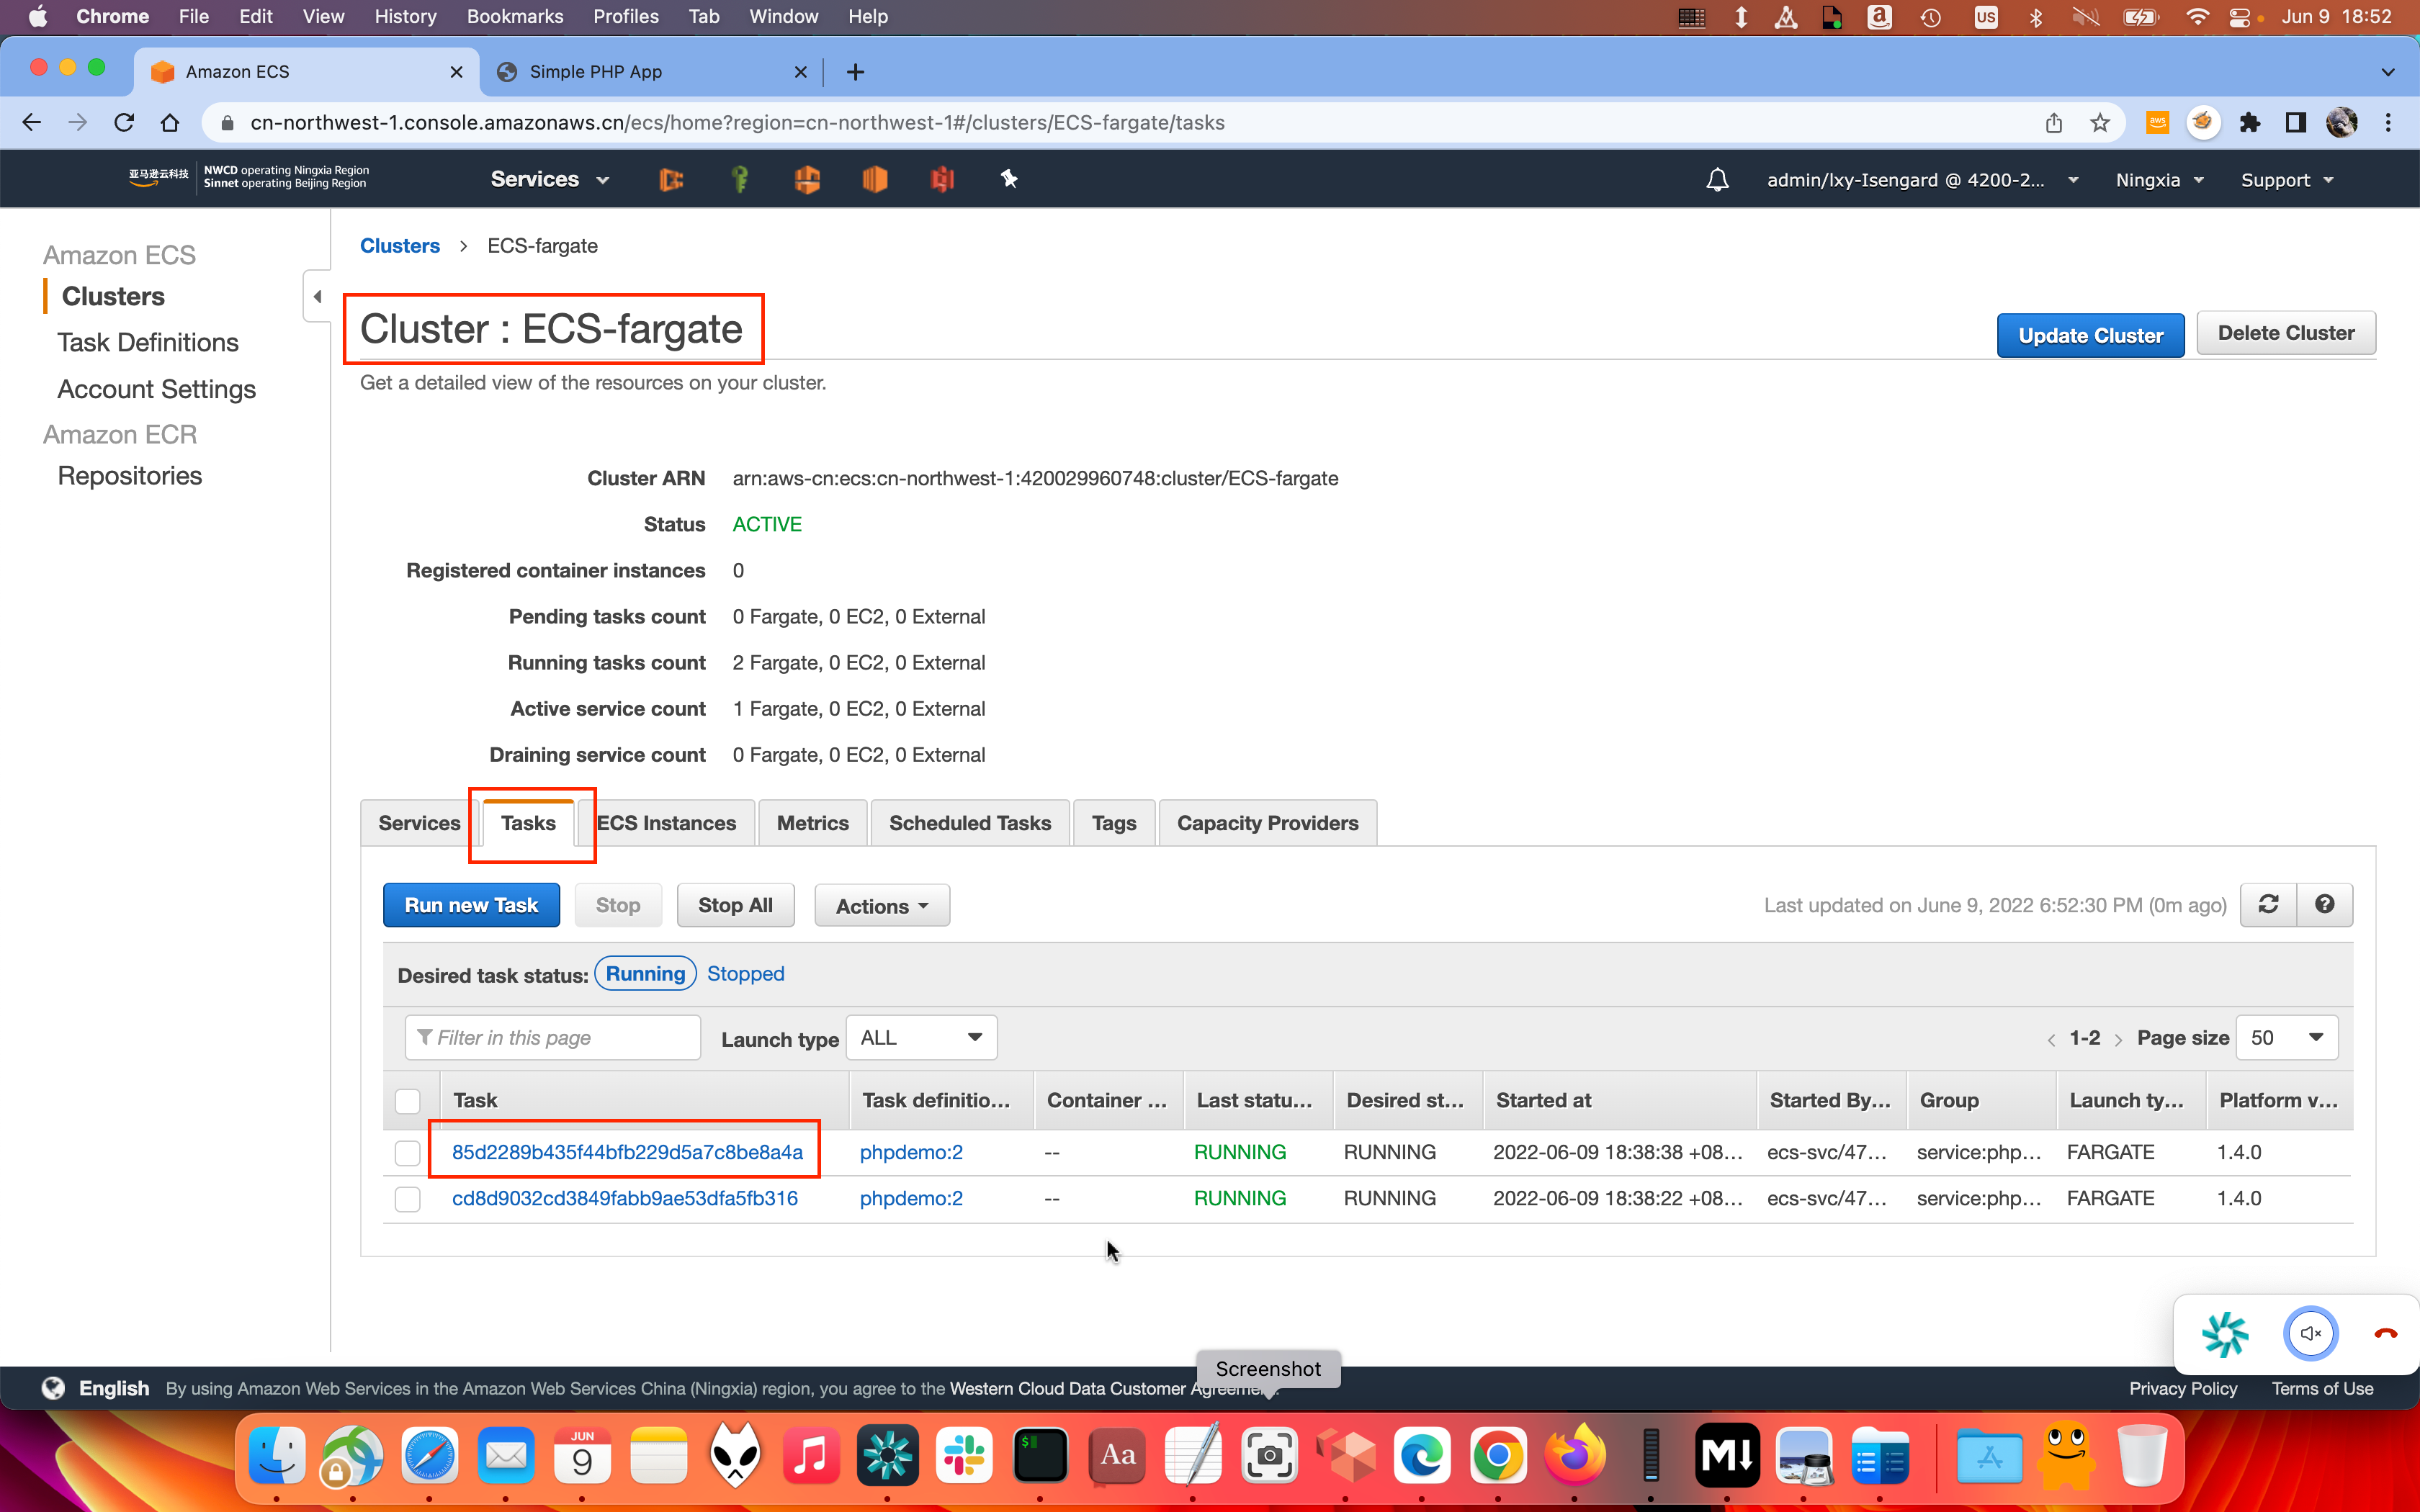Reload the current page
Image resolution: width=2420 pixels, height=1512 pixels.
coord(124,122)
